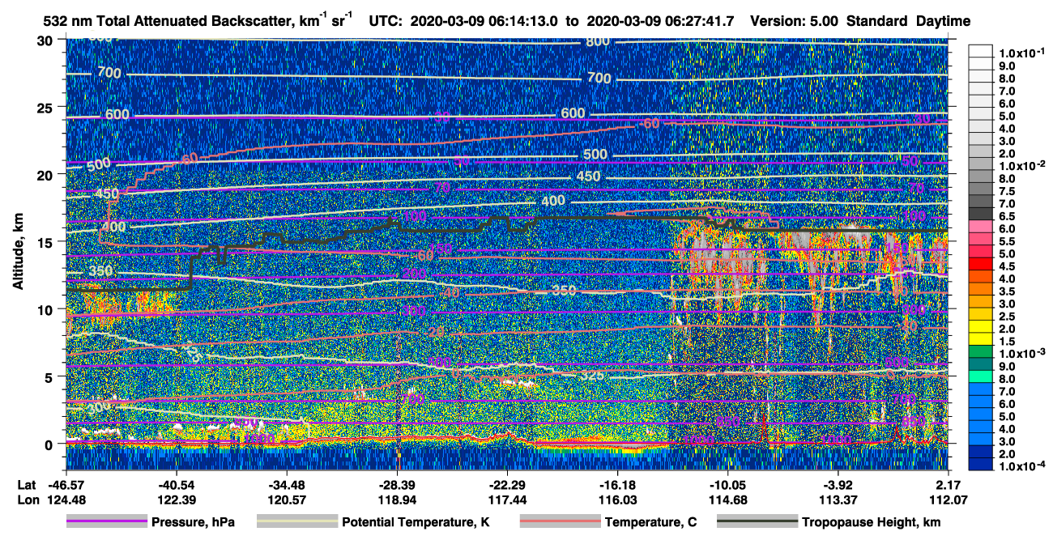Click the colorbar label '5.5'
Image resolution: width=1053 pixels, height=540 pixels.
click(x=1009, y=241)
